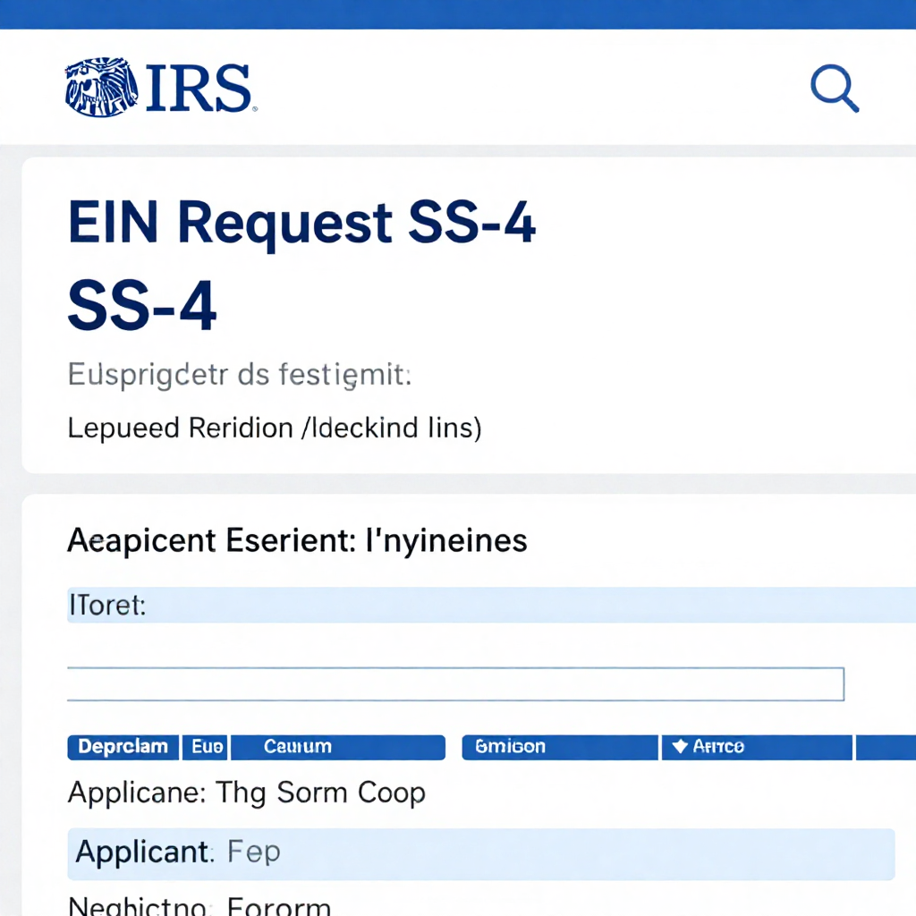
Task: Click the Lepueed Reridion text line
Action: [x=274, y=428]
